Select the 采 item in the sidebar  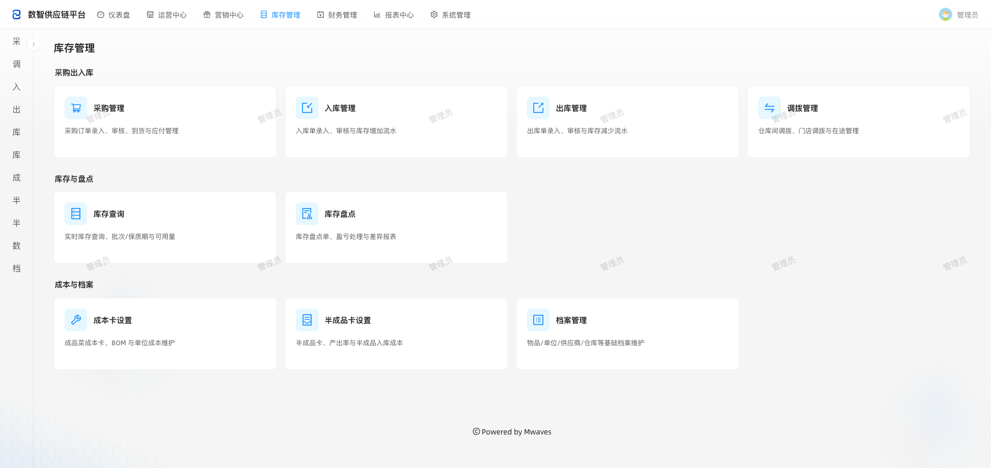pyautogui.click(x=17, y=41)
